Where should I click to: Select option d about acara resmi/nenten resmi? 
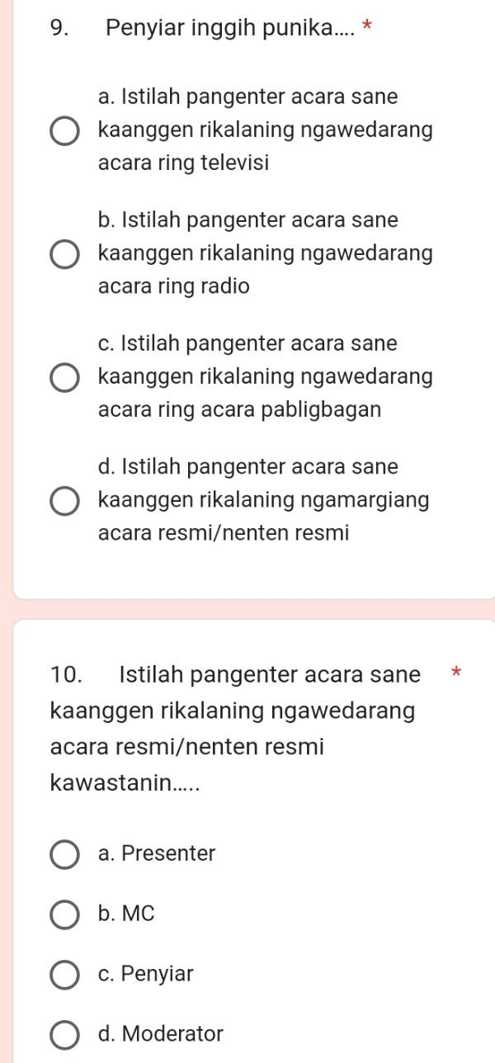point(64,501)
